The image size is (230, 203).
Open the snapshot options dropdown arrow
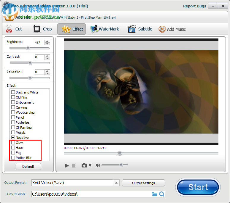(90, 165)
